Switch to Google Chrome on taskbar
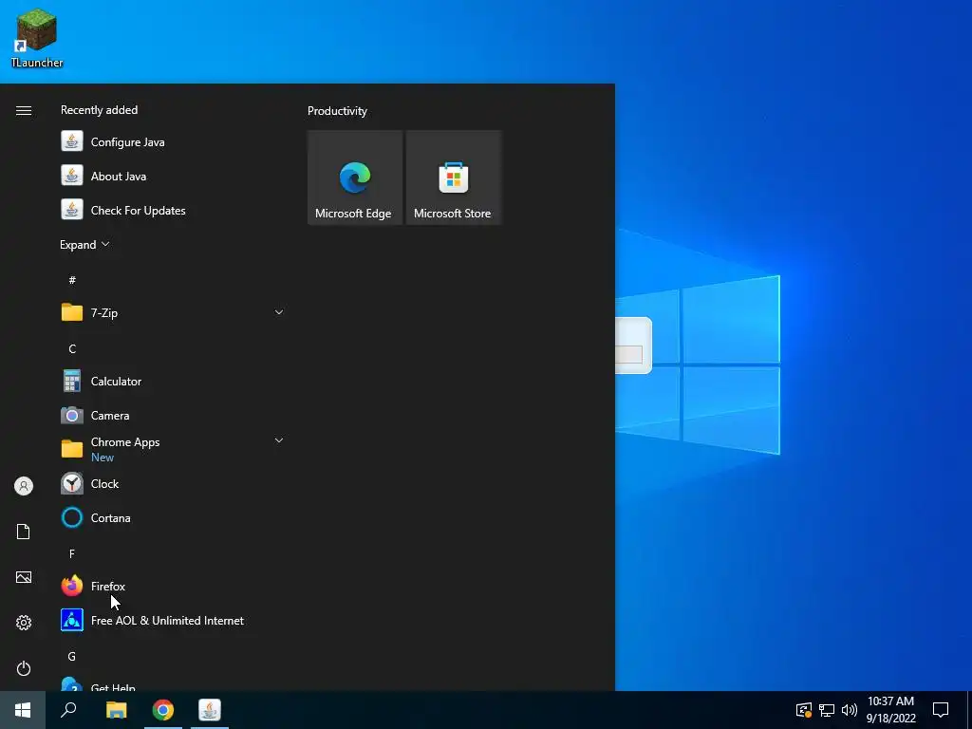Viewport: 972px width, 729px height. [163, 710]
